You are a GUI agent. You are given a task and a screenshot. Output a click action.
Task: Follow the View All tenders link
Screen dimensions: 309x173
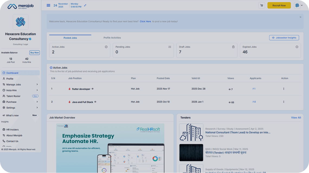pos(296,118)
